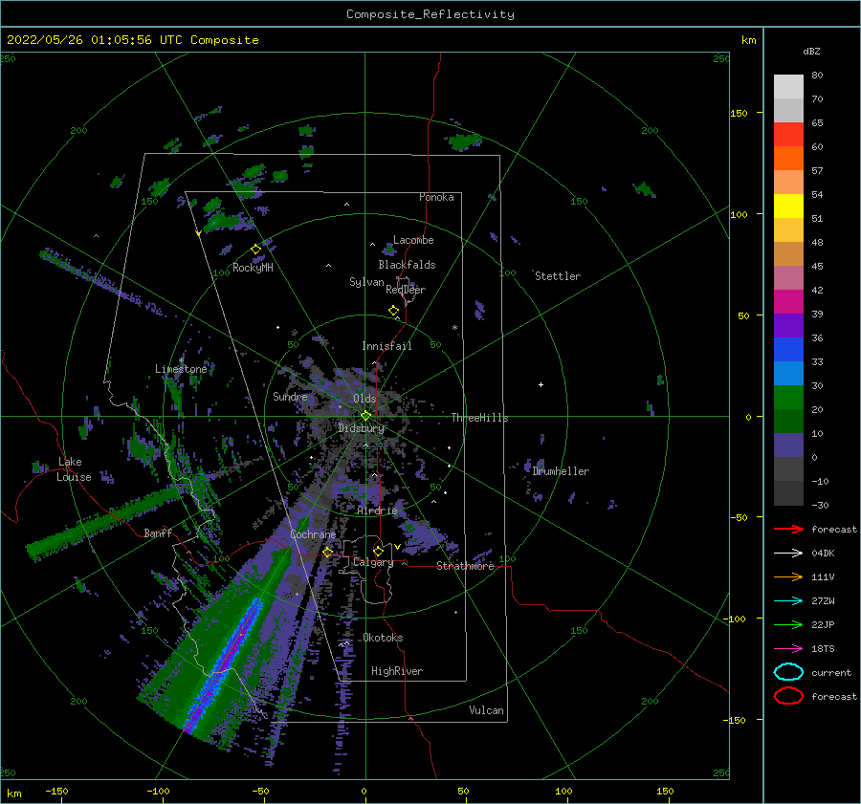Click the Drumheller city label

pos(561,471)
